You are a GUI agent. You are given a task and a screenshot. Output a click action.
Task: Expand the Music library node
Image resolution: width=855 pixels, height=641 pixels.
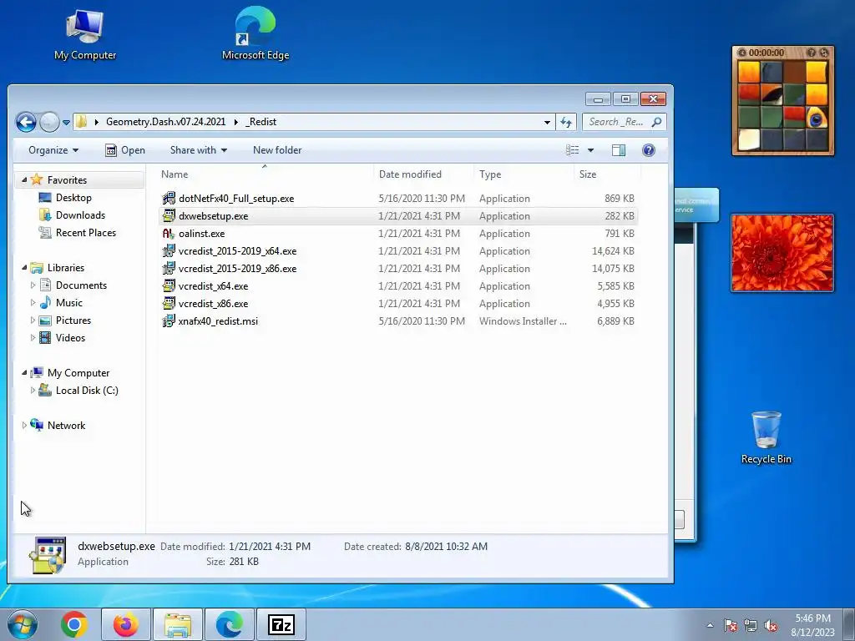click(33, 302)
